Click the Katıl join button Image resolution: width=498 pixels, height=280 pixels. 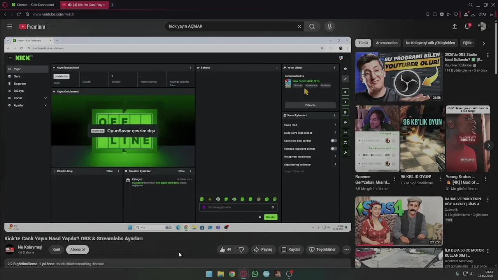click(56, 250)
